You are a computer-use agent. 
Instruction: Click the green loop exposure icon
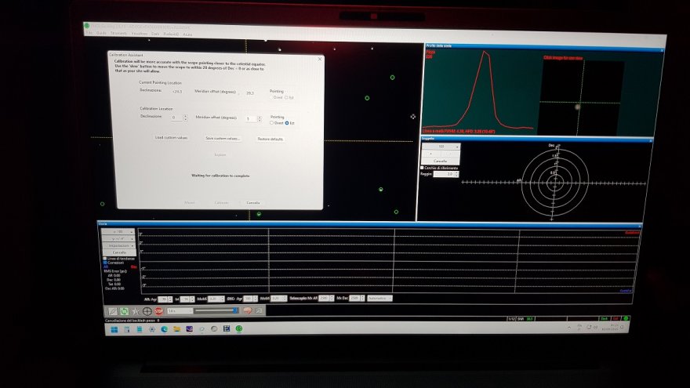click(124, 311)
